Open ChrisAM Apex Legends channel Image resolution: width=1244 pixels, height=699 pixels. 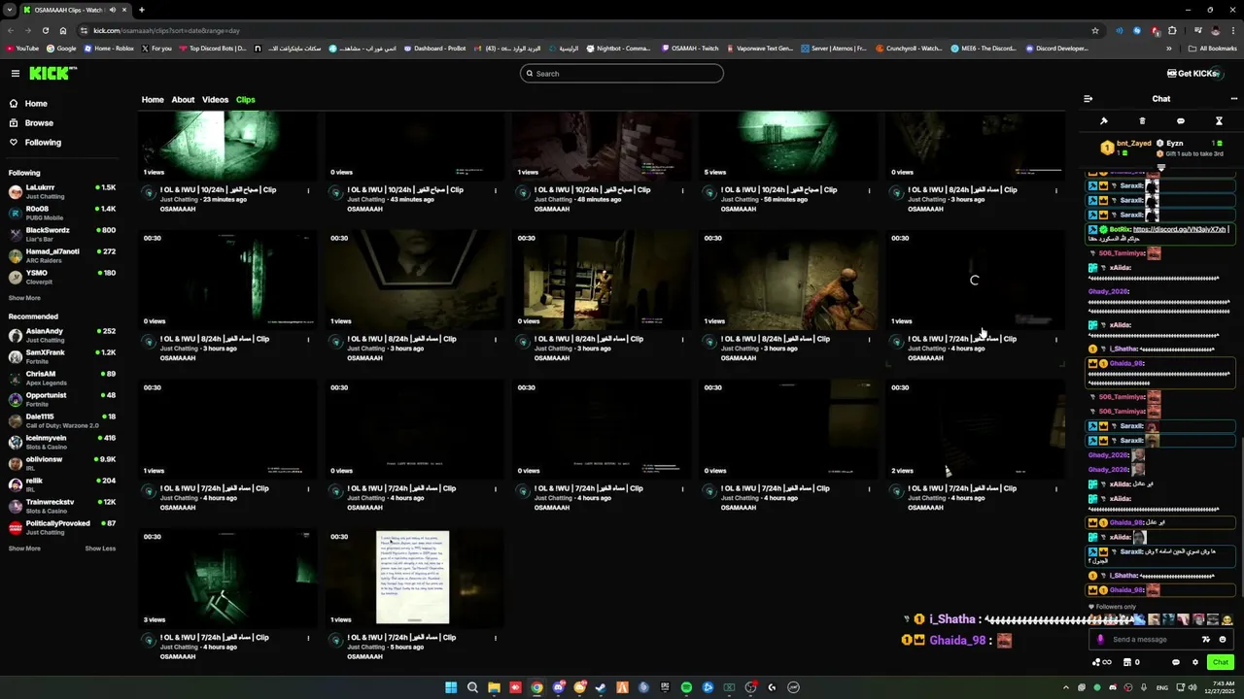pos(60,378)
